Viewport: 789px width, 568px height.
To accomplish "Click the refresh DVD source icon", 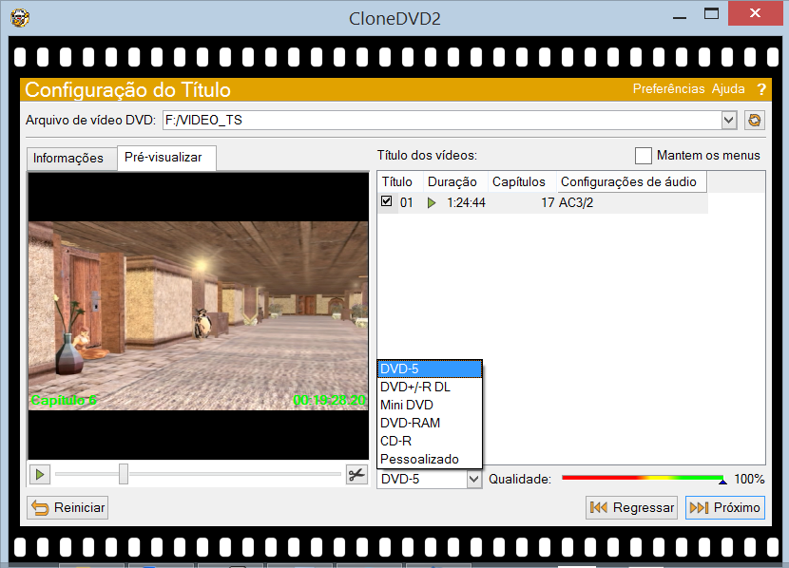I will 754,120.
